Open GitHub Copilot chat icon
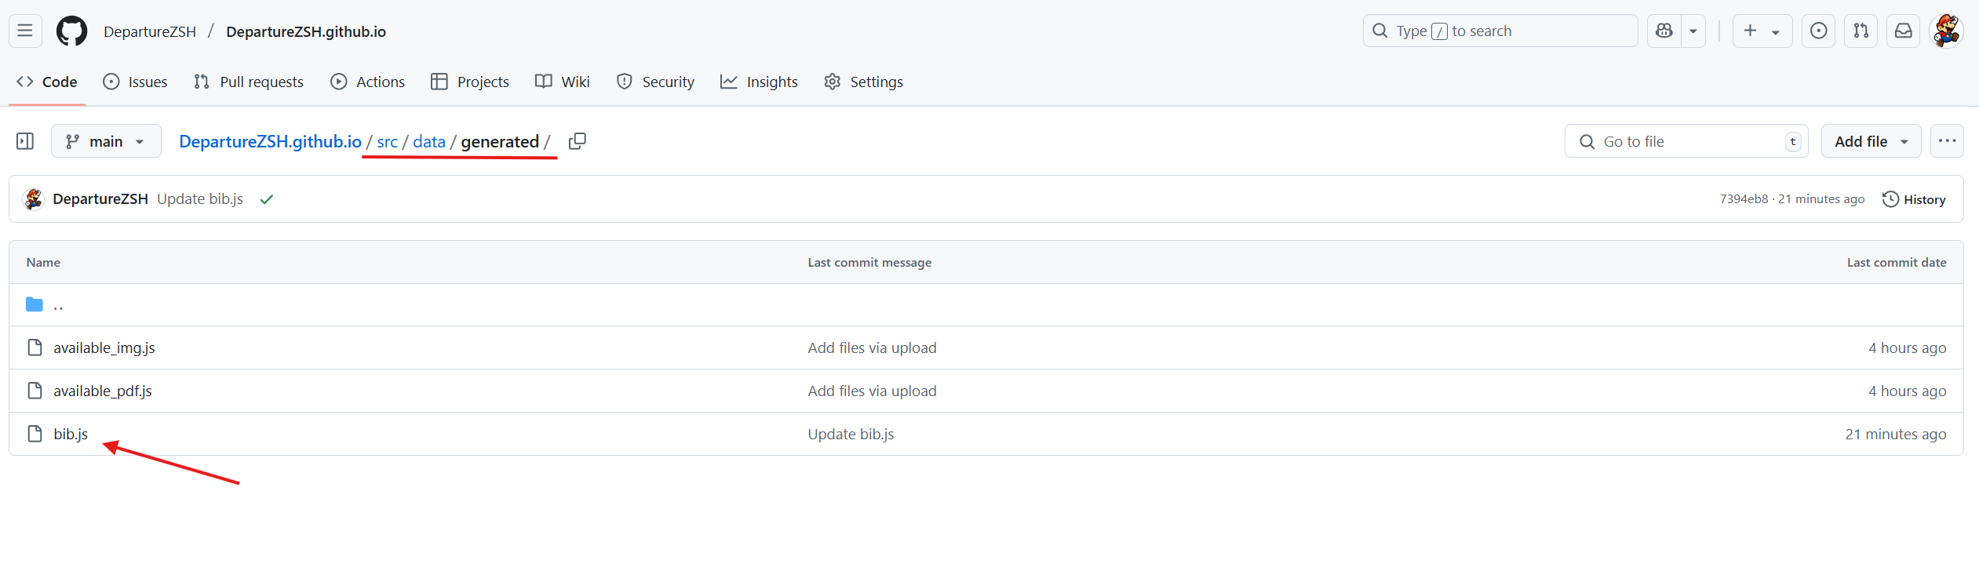Screen dimensions: 1979x564 click(1664, 31)
